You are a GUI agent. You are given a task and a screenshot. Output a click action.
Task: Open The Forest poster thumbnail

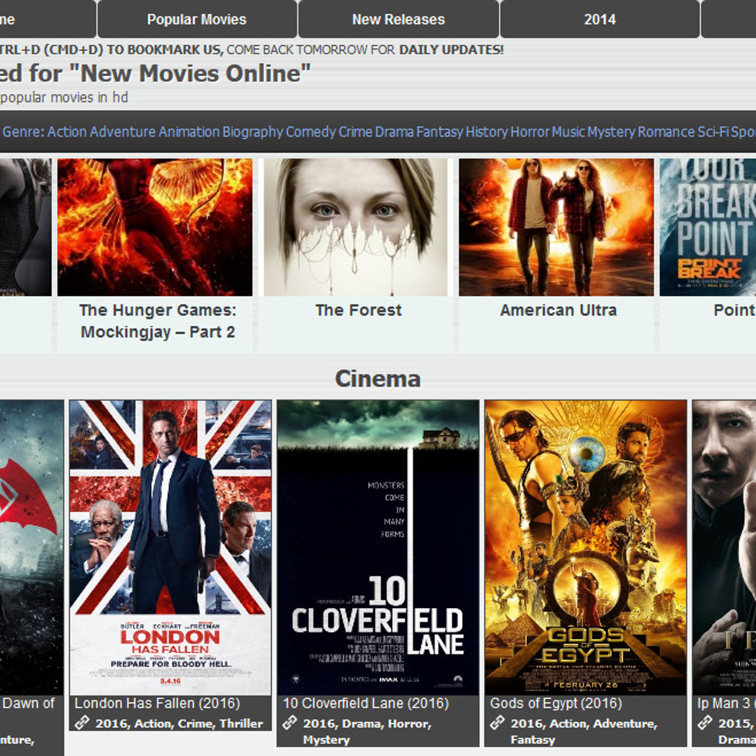click(x=356, y=227)
